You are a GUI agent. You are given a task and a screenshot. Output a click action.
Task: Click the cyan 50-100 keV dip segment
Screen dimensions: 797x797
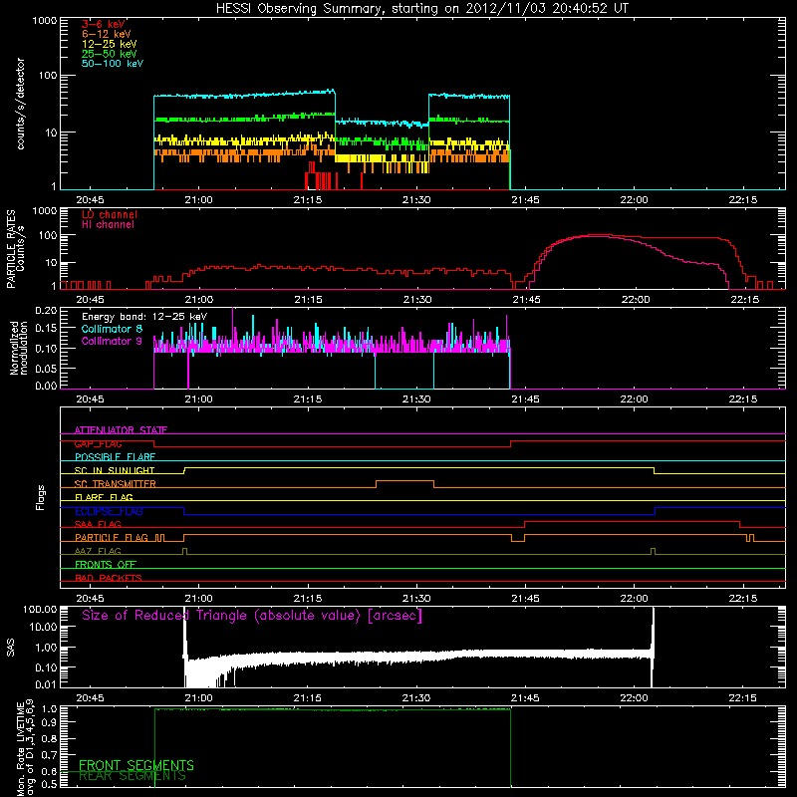click(x=382, y=123)
